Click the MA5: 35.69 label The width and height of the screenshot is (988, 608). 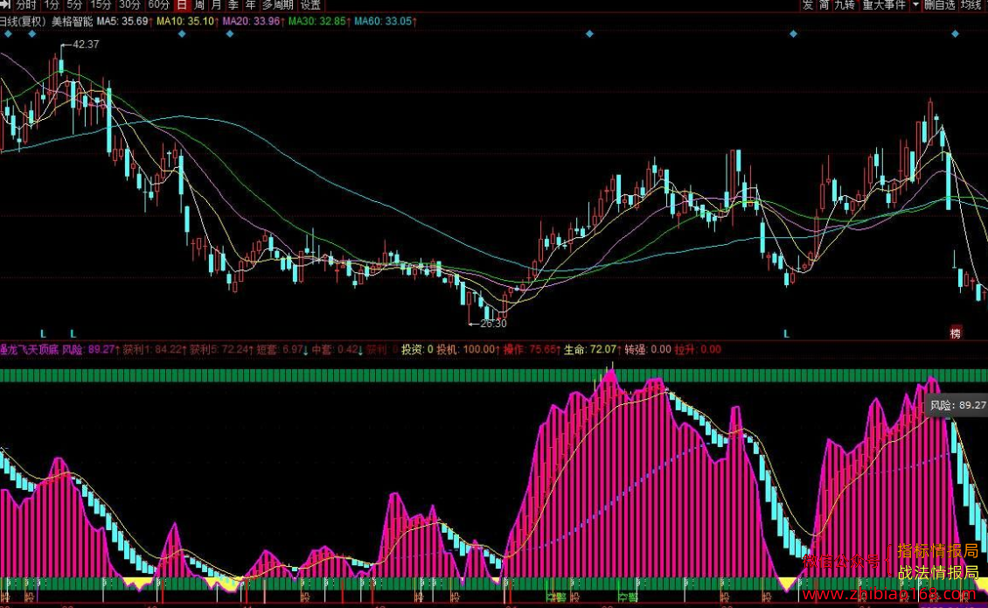(x=124, y=22)
